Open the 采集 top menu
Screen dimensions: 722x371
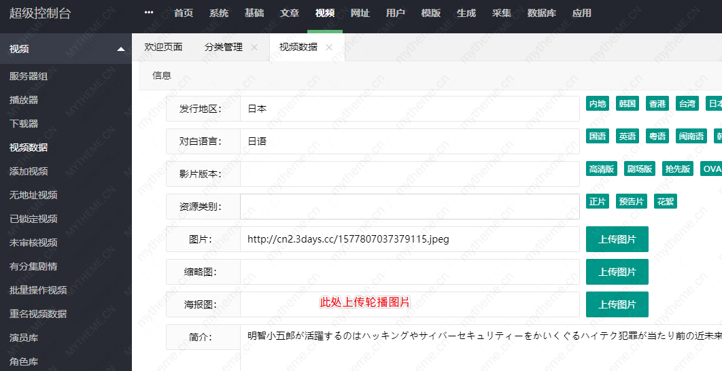(x=502, y=13)
